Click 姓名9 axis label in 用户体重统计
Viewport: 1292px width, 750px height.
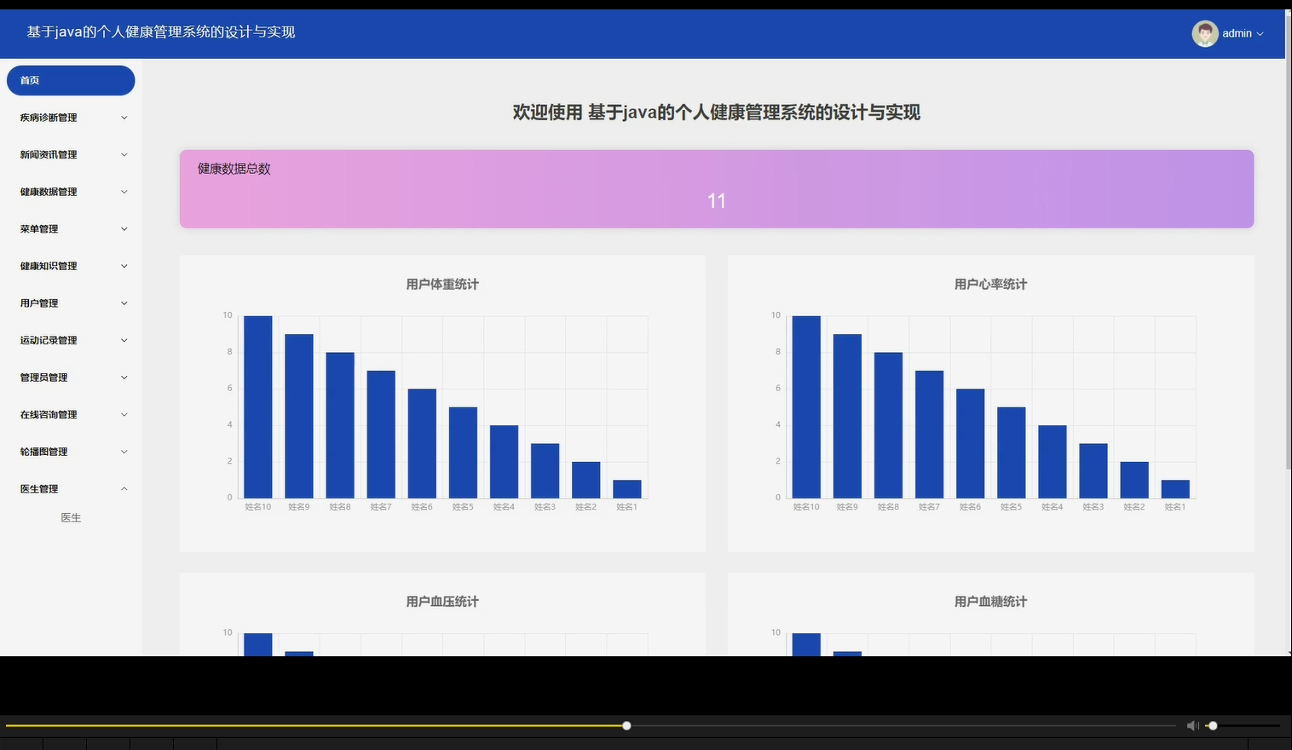299,507
